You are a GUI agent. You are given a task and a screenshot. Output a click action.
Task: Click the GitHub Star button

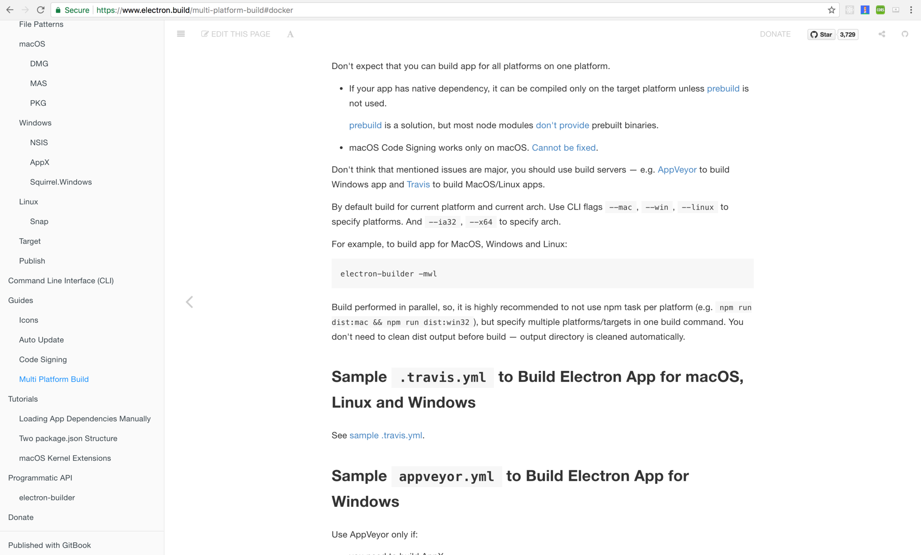point(821,35)
